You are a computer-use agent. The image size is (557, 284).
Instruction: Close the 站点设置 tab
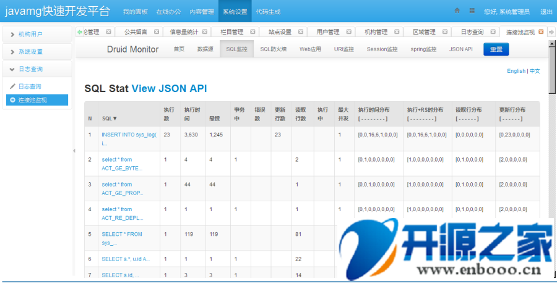pyautogui.click(x=301, y=32)
